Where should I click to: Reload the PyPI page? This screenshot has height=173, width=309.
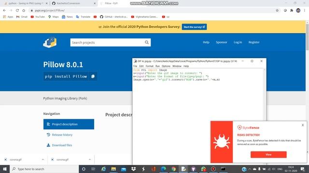tap(17, 11)
